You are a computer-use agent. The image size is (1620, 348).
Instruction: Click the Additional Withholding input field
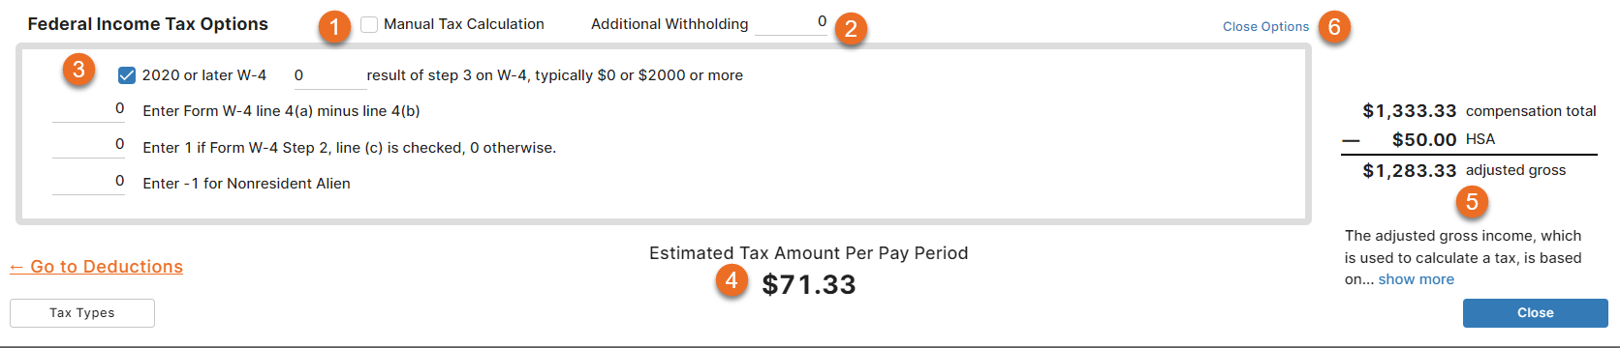tap(791, 23)
